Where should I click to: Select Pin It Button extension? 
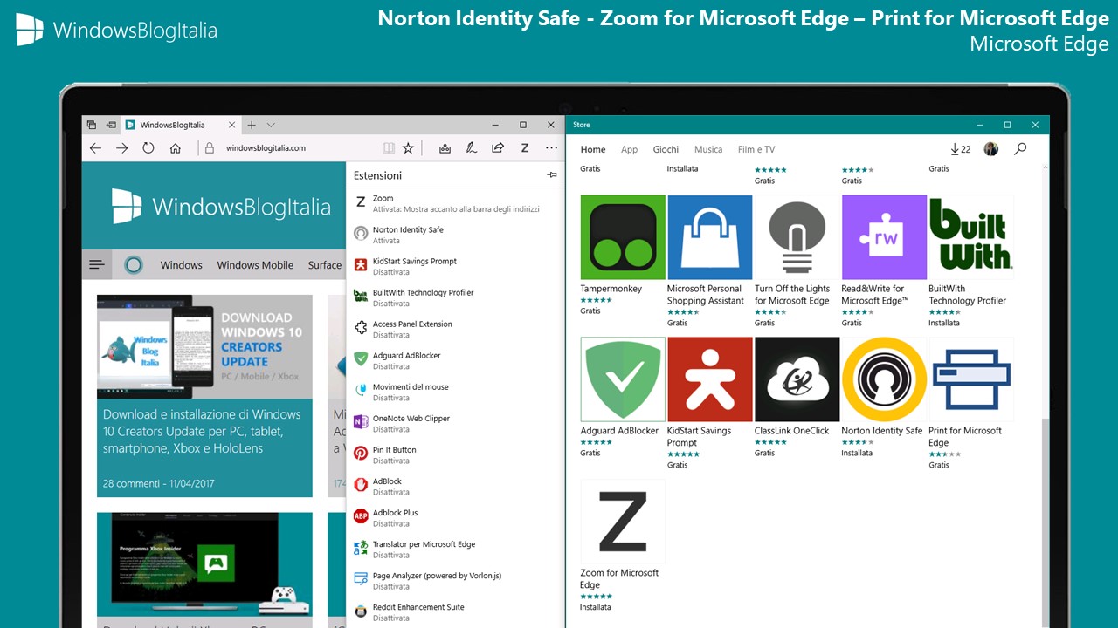coord(454,455)
